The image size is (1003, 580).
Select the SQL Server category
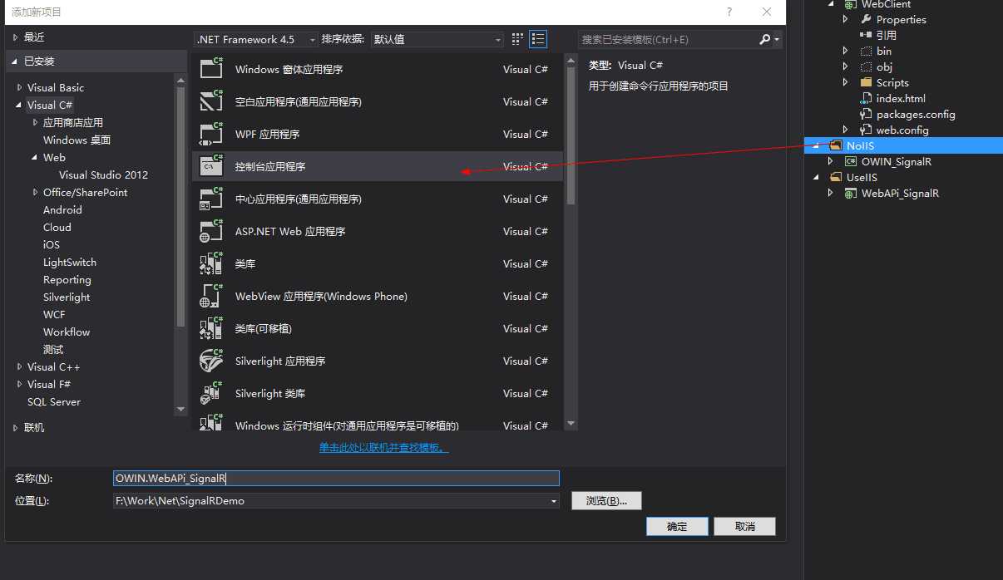54,401
